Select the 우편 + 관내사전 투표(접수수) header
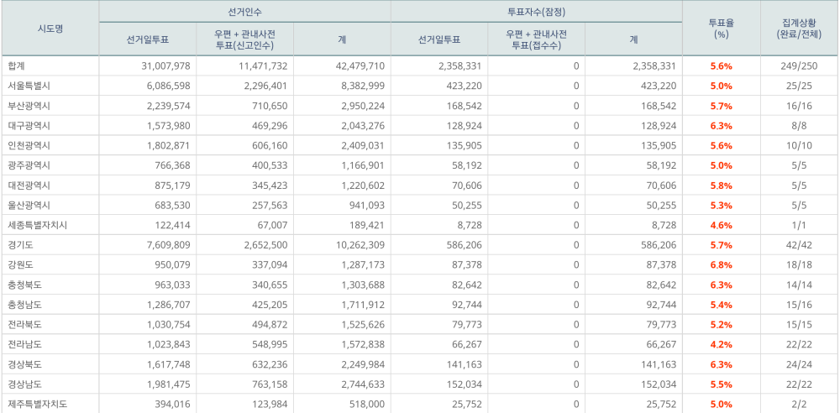This screenshot has width=840, height=413. (x=536, y=39)
